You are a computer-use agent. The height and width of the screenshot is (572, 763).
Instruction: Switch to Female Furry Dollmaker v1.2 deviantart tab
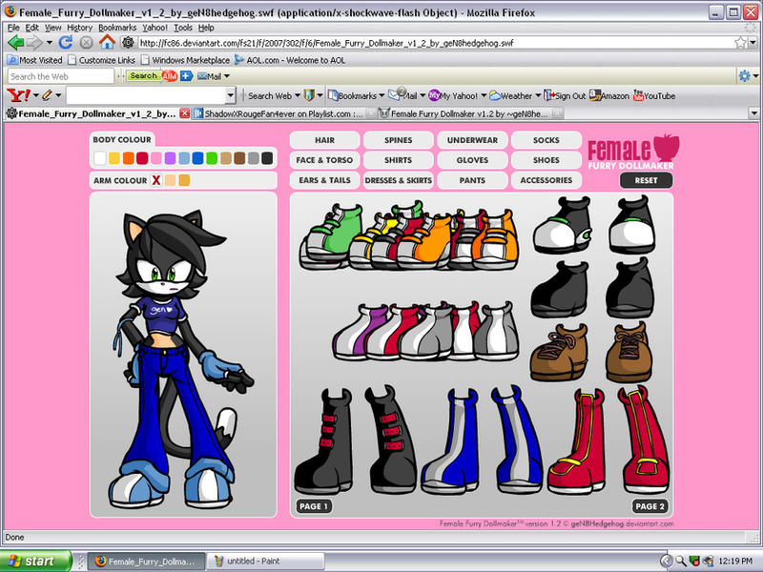470,113
